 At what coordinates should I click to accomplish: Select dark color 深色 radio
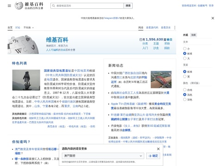pyautogui.click(x=185, y=100)
